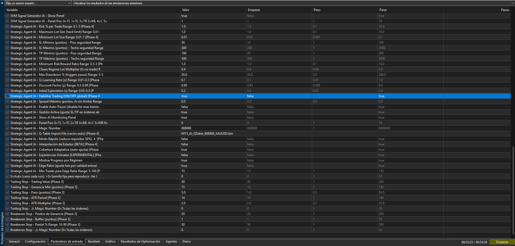This screenshot has height=246, width=515.
Task: Open the Resultados de Optimización tab
Action: click(140, 241)
